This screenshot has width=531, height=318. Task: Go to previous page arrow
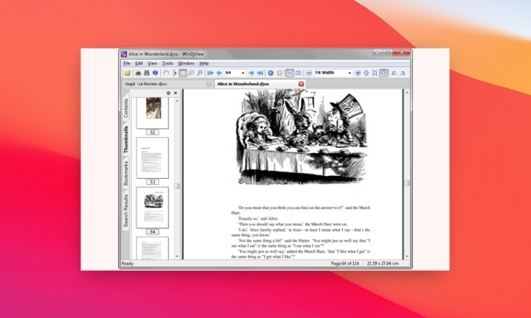[219, 73]
